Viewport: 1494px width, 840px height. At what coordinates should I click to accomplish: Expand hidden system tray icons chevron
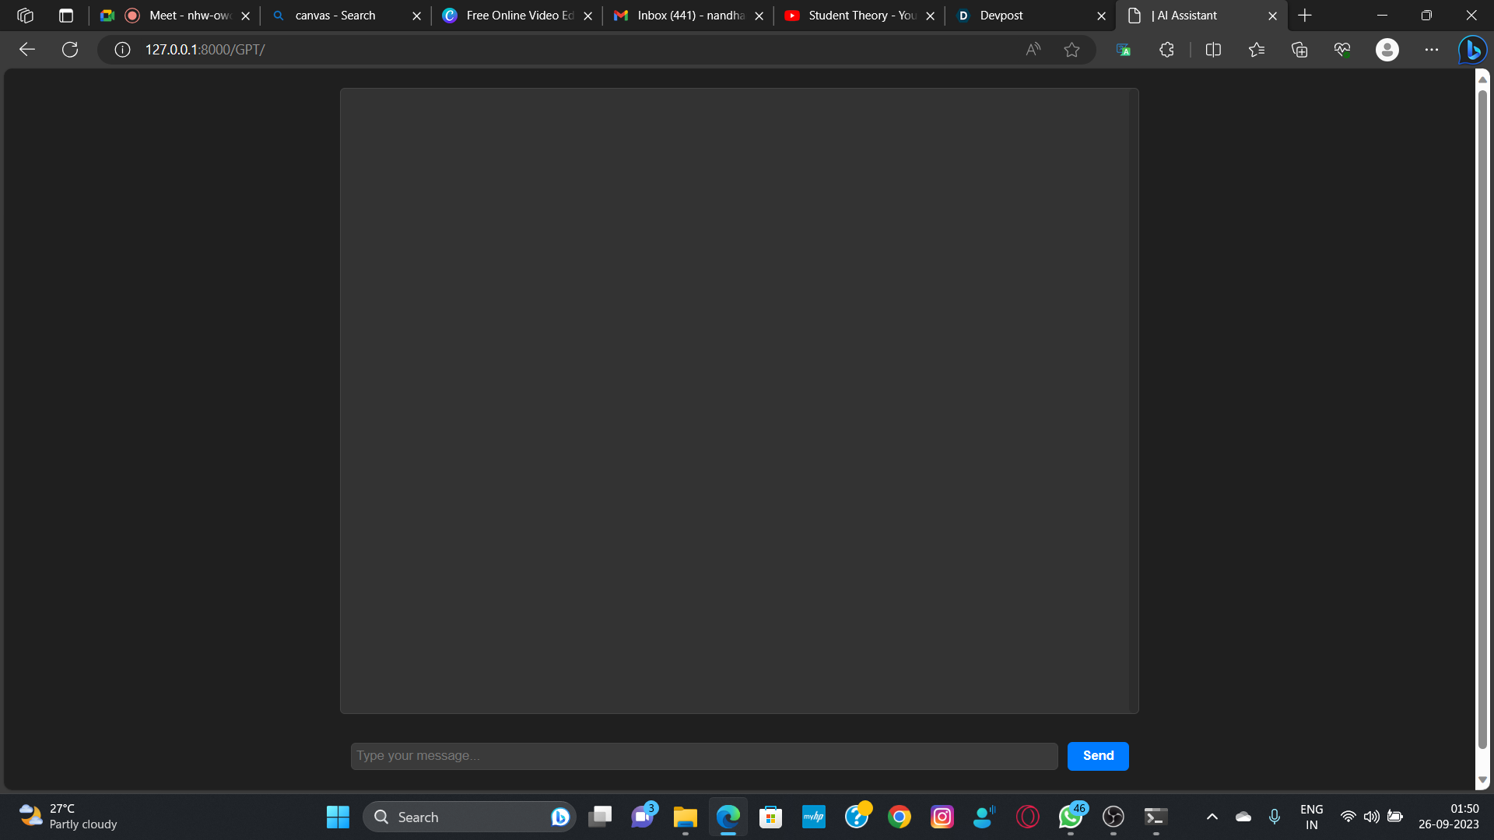1212,817
